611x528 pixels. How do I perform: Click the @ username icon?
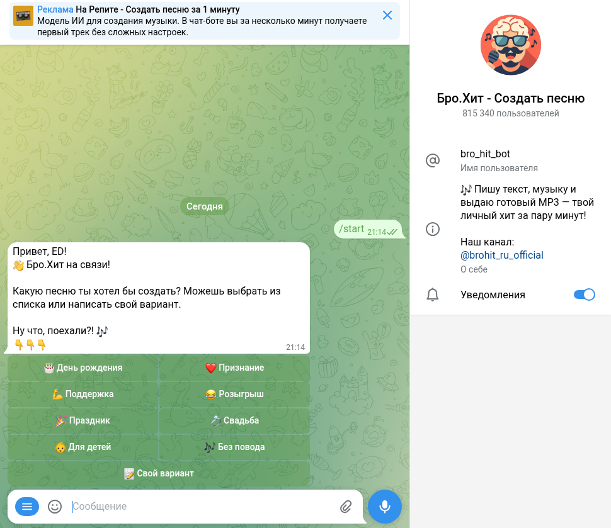[433, 160]
